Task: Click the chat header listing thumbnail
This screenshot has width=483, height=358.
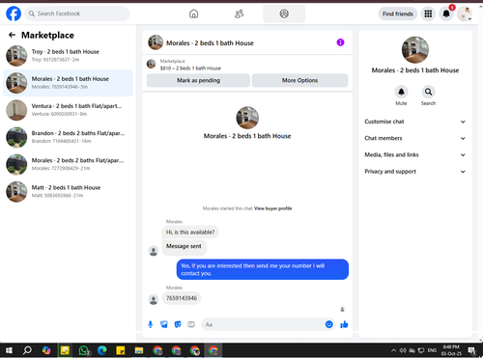Action: pos(156,42)
